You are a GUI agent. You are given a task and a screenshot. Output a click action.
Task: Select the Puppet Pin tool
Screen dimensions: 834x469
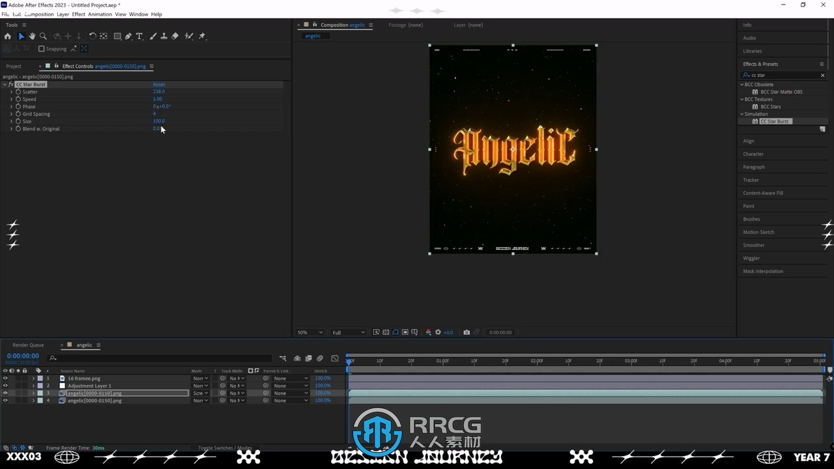coord(202,36)
